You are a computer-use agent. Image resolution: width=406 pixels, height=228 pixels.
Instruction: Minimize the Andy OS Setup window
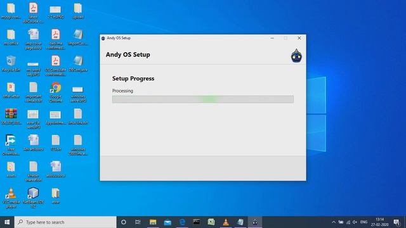tap(272, 38)
